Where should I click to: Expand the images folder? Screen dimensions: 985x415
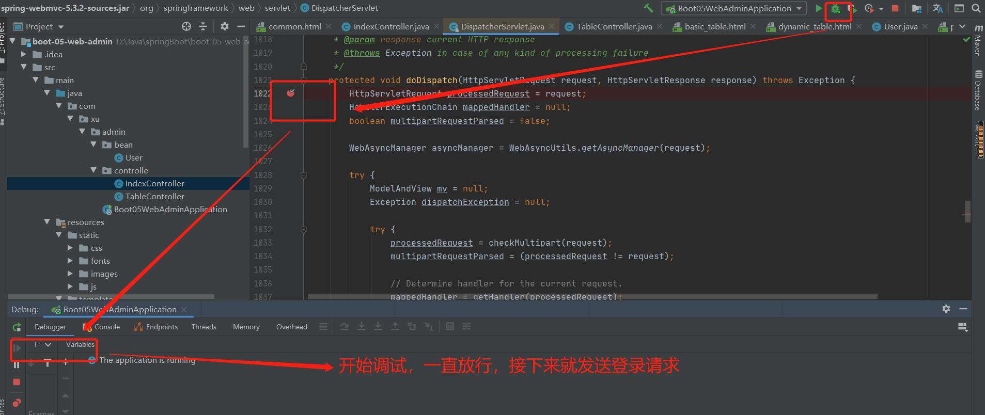[70, 274]
